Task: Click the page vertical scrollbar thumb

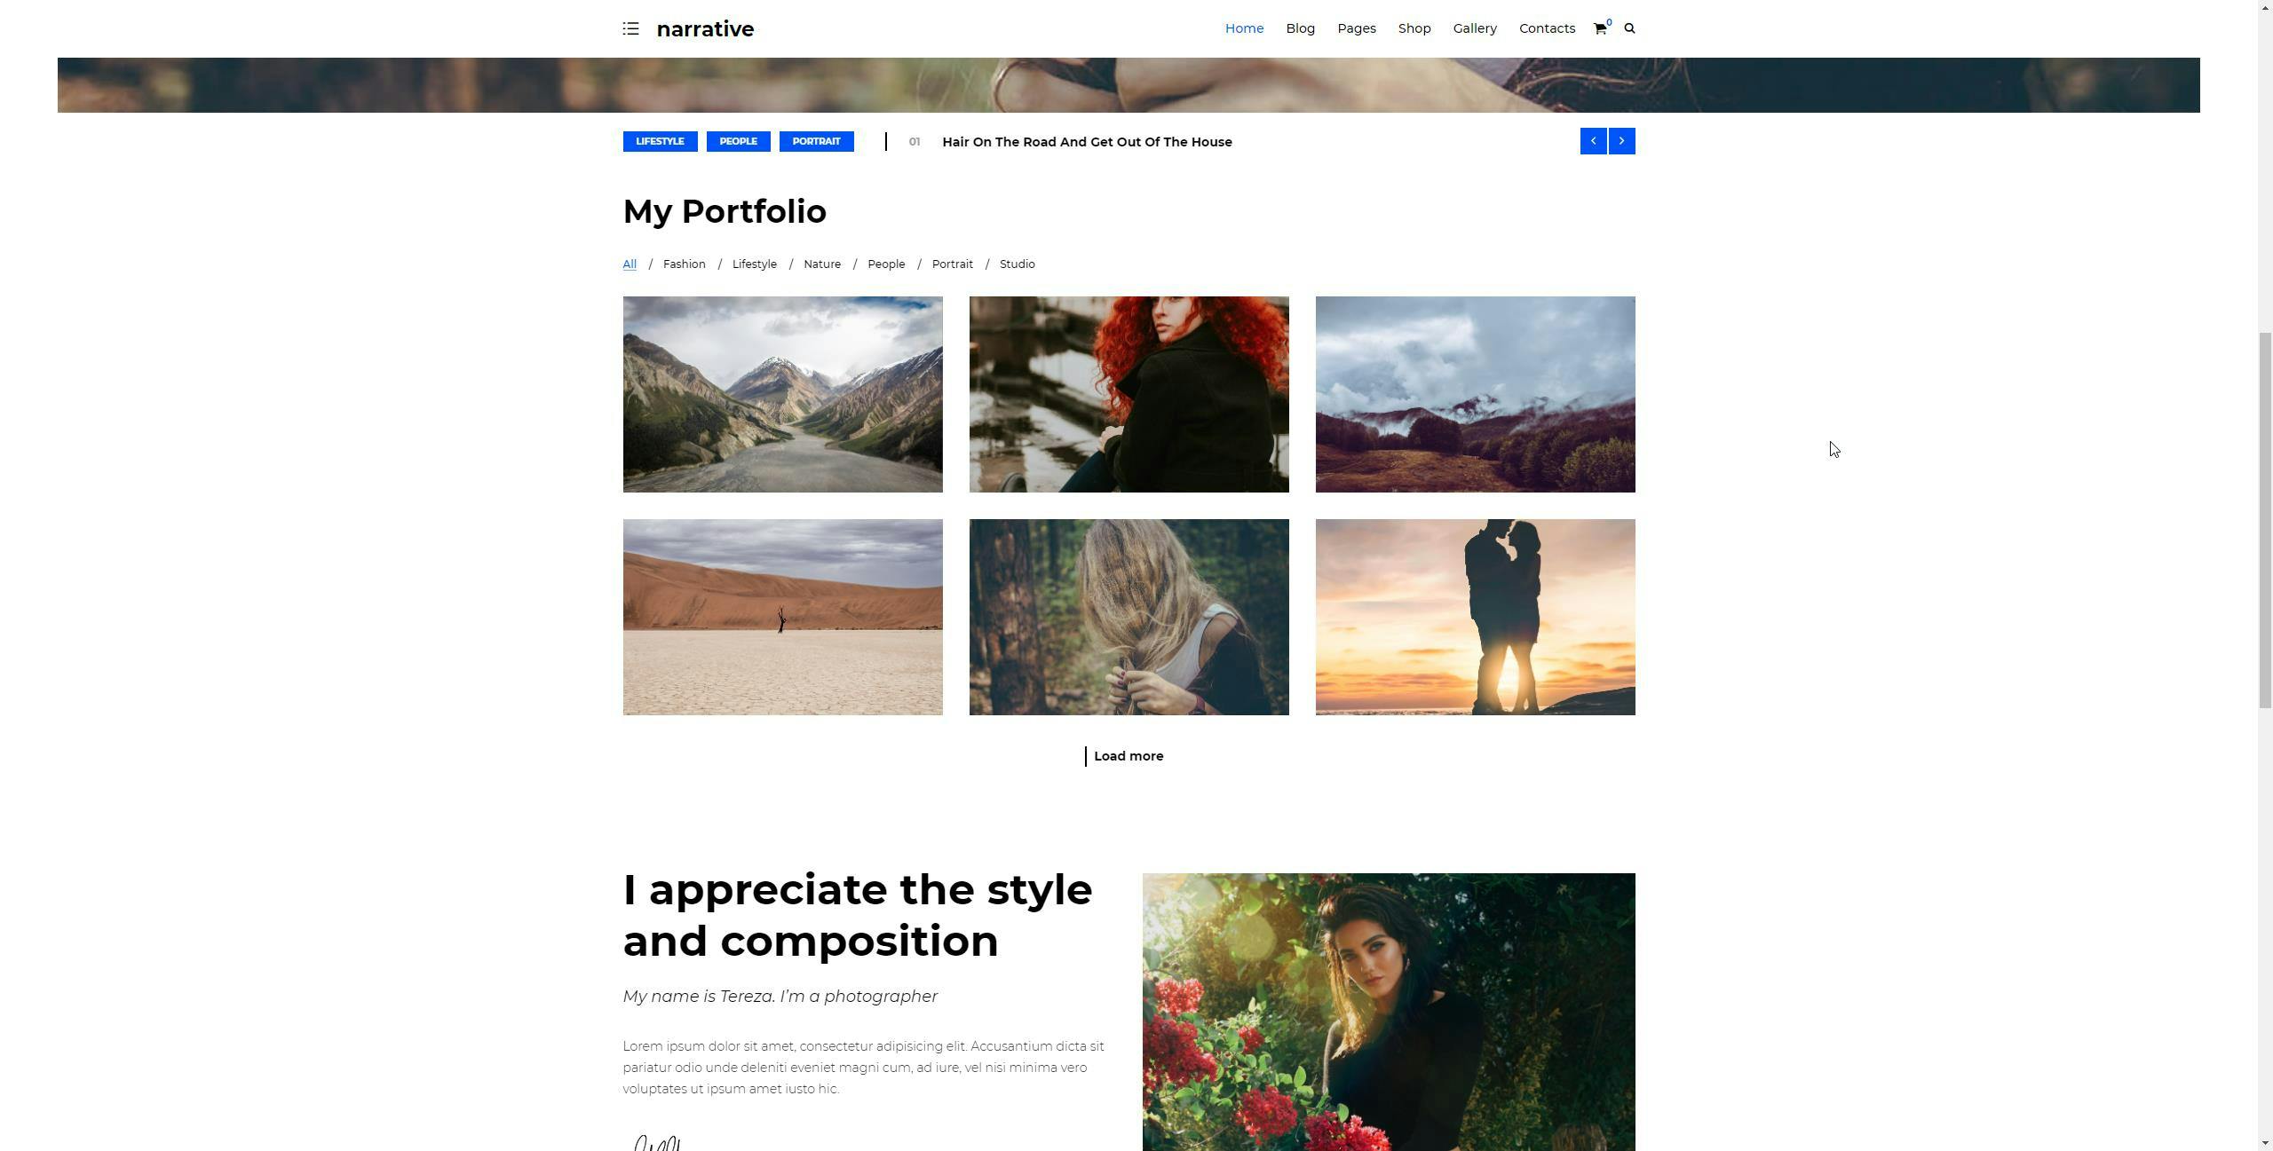Action: tap(2265, 520)
